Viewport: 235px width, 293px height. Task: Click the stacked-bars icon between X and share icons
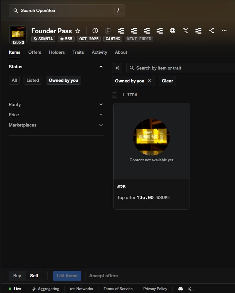(x=198, y=31)
